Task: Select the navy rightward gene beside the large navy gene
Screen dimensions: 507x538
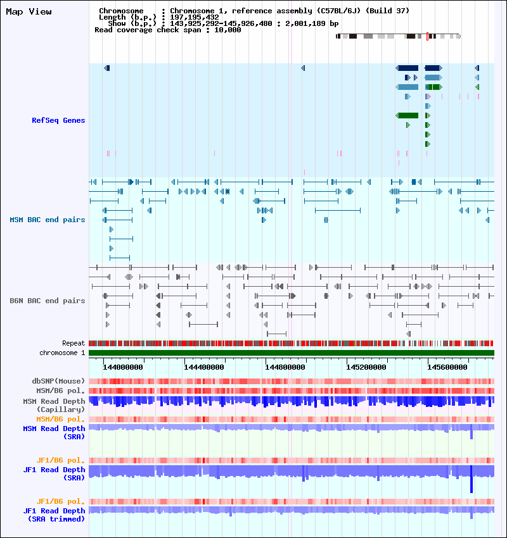Action: [x=433, y=68]
